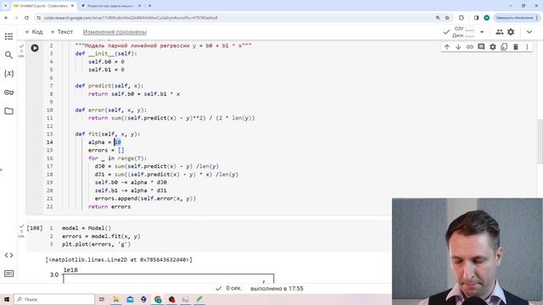
Task: Reload the Colab page
Action: coord(26,18)
